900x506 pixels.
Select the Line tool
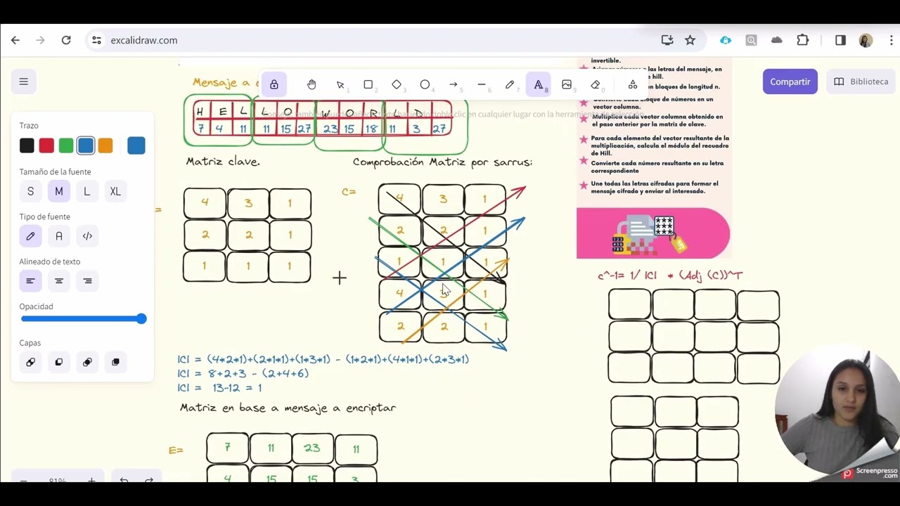[x=482, y=84]
